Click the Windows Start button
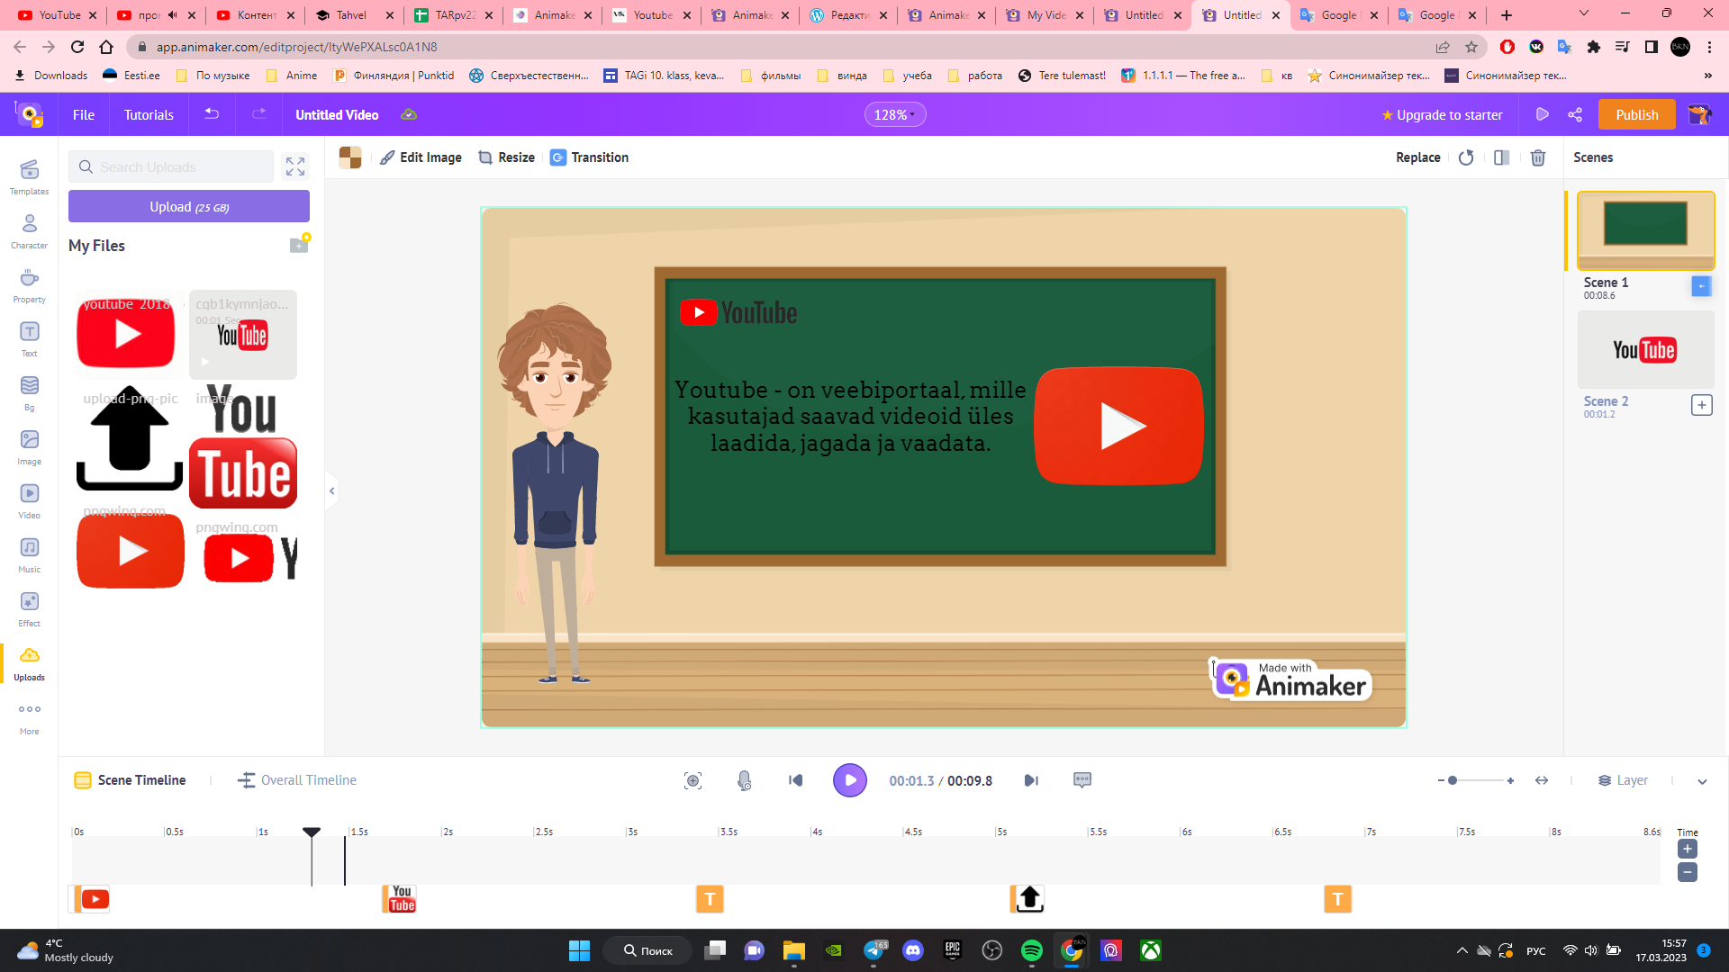 point(579,950)
